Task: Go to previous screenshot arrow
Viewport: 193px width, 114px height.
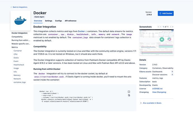Action: (x=161, y=27)
